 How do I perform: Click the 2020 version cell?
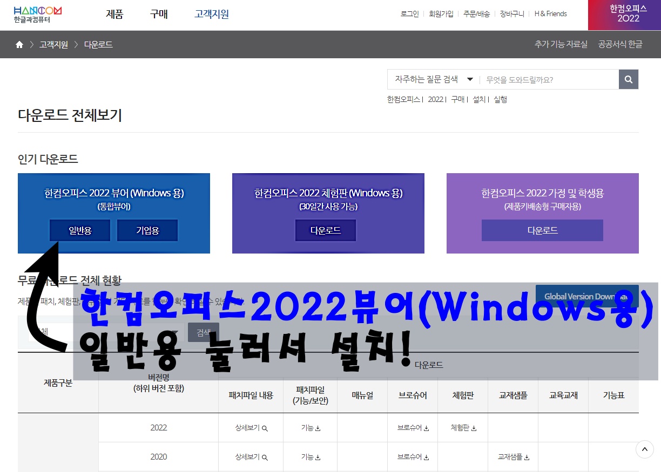point(159,457)
